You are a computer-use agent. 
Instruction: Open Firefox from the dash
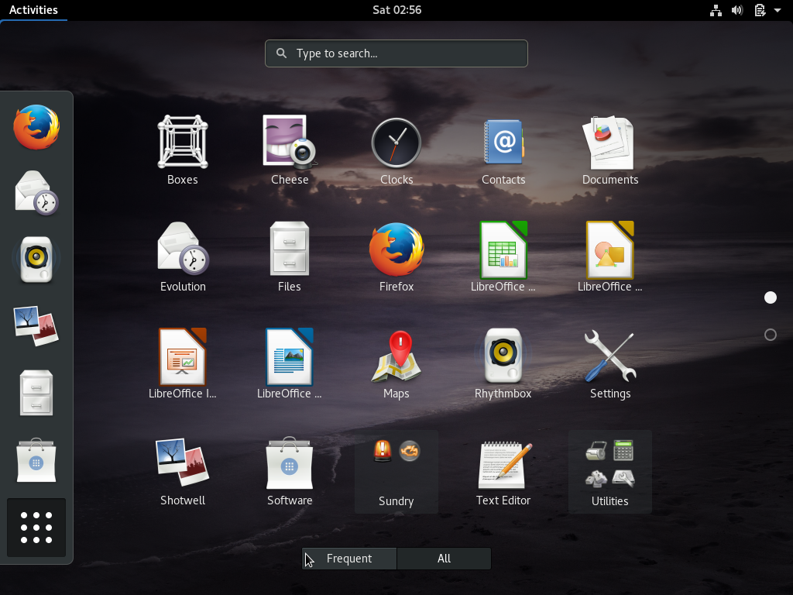36,127
